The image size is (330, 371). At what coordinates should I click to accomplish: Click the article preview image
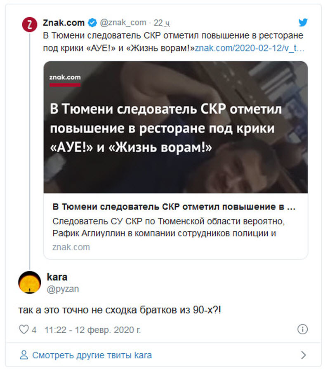175,127
